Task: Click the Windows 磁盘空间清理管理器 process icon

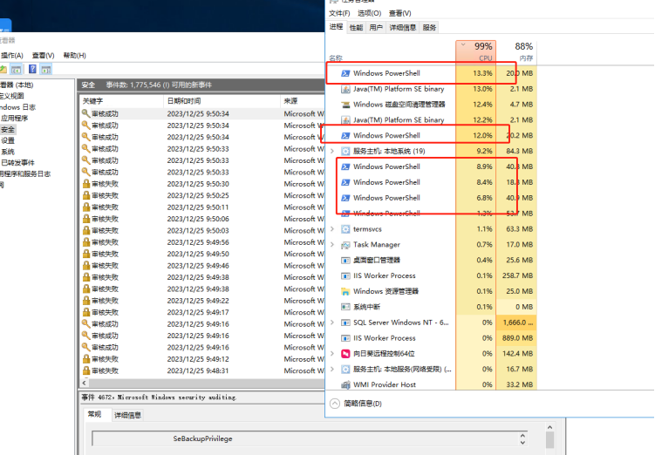Action: click(x=345, y=105)
